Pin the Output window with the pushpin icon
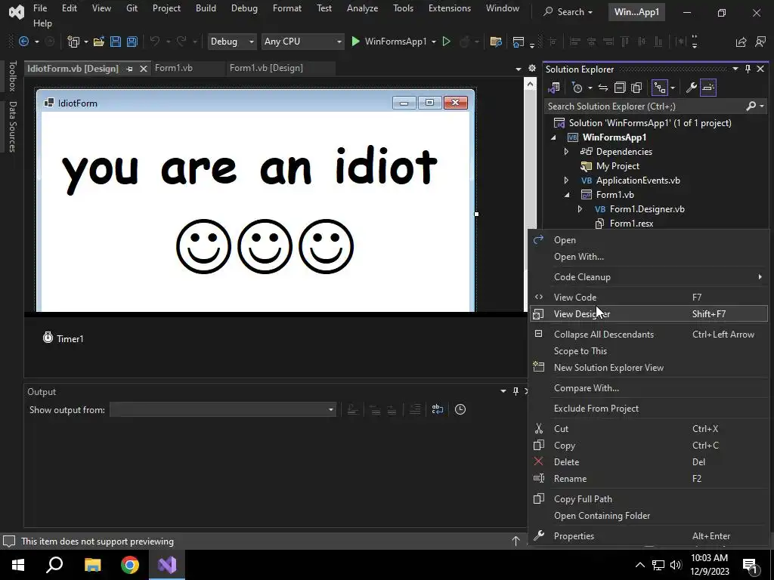Viewport: 774px width, 580px height. point(515,391)
